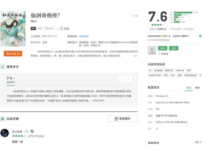
Task: Click the pencil icon 写评语 link
Action: 163,54
